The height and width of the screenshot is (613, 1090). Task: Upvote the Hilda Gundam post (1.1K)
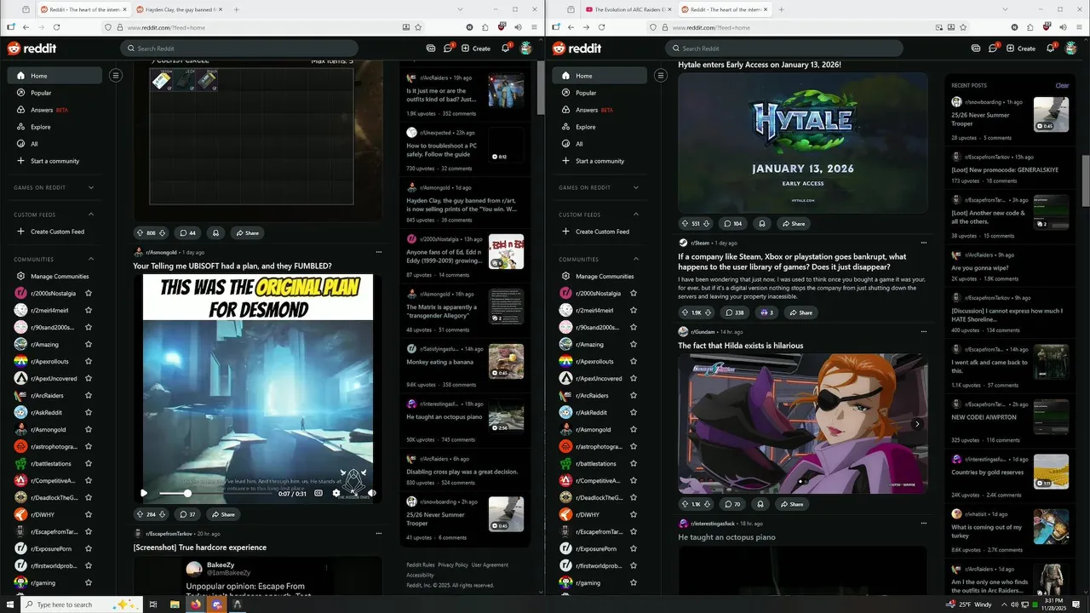[x=685, y=504]
